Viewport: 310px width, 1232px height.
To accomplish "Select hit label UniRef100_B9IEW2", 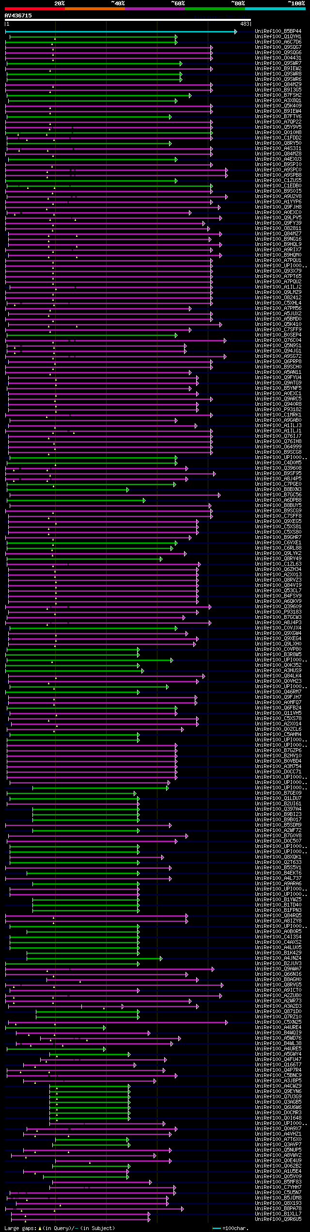I will (x=278, y=69).
